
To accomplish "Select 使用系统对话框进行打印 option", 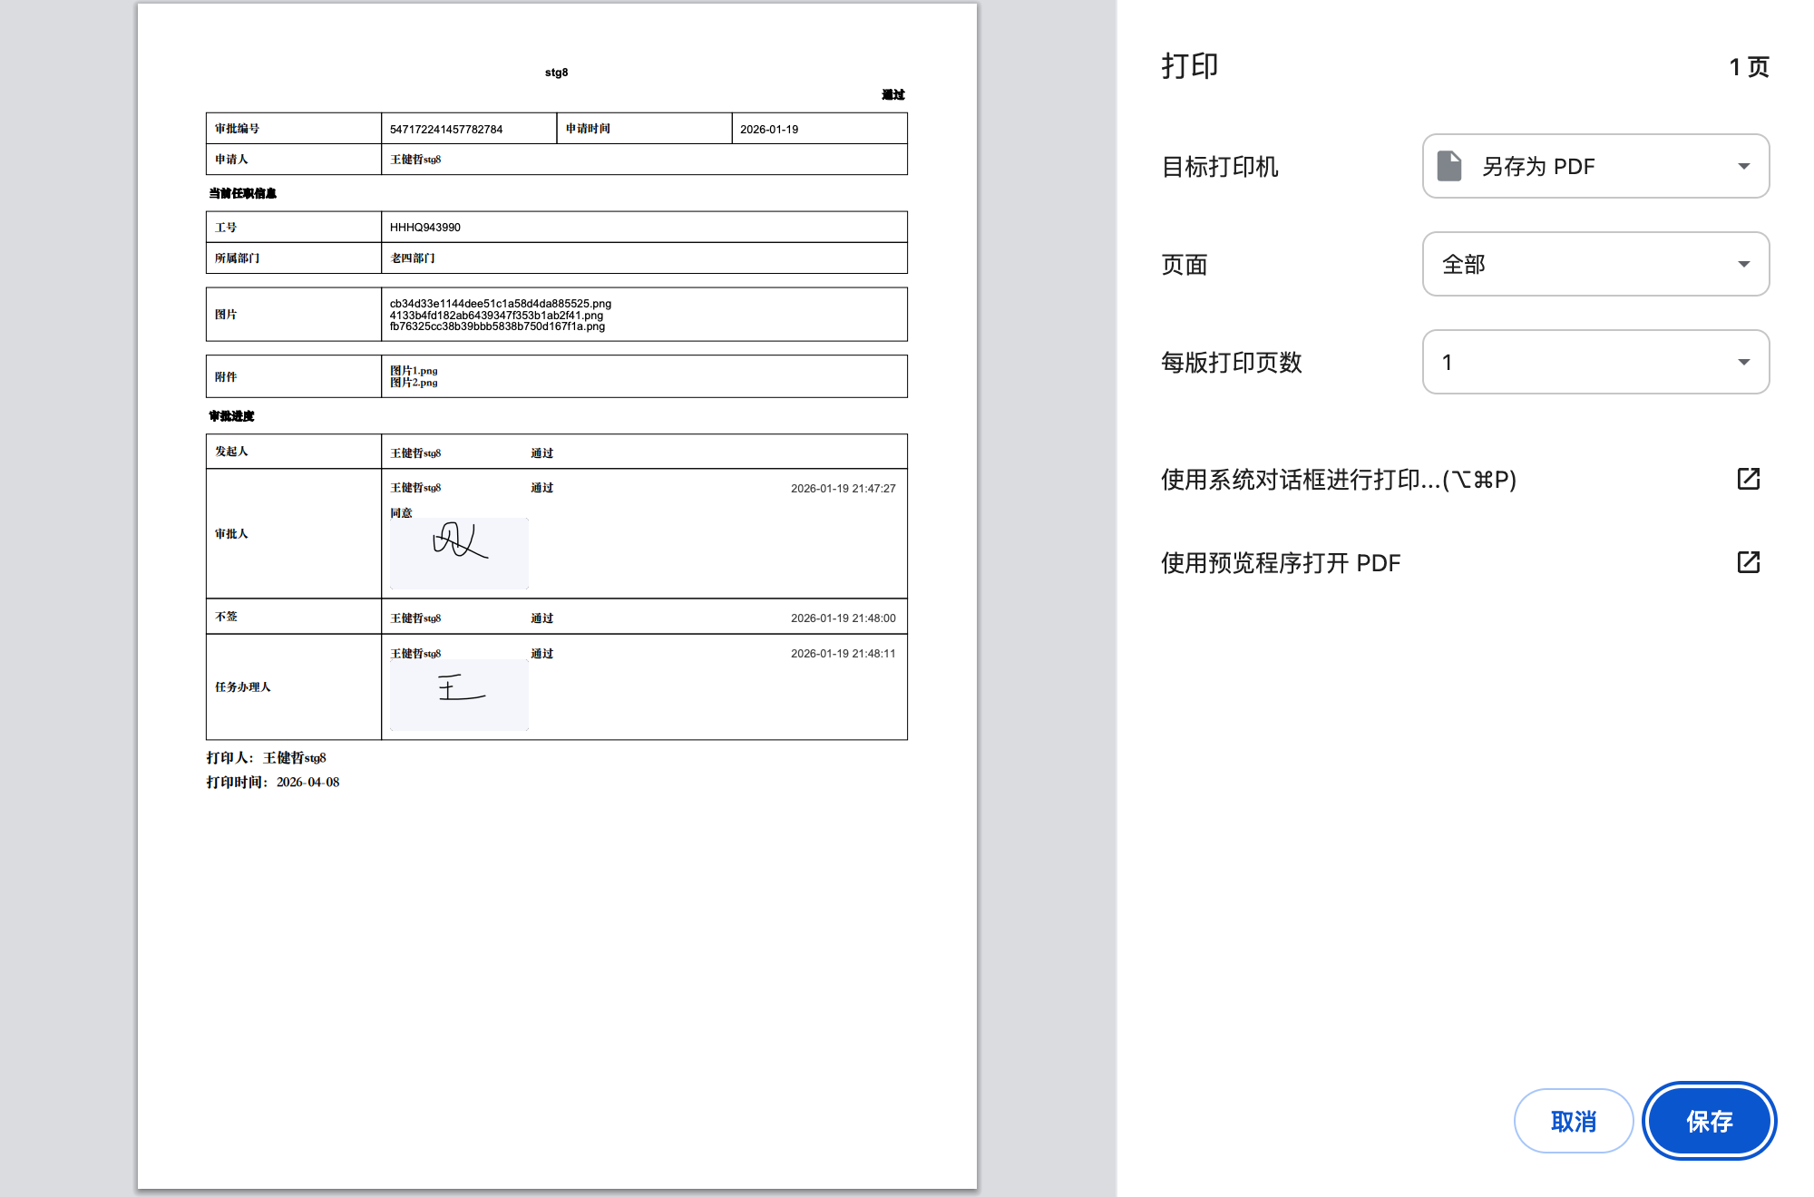I will 1339,479.
